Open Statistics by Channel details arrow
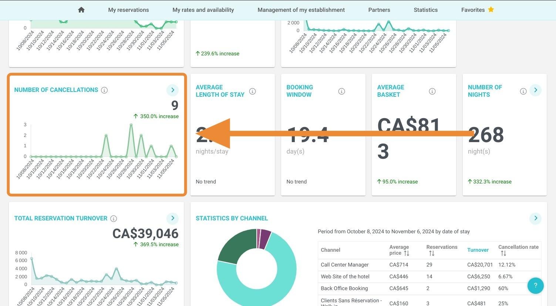 click(535, 218)
